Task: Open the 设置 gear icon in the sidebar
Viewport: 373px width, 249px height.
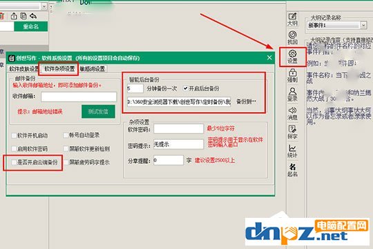Action: point(292,57)
